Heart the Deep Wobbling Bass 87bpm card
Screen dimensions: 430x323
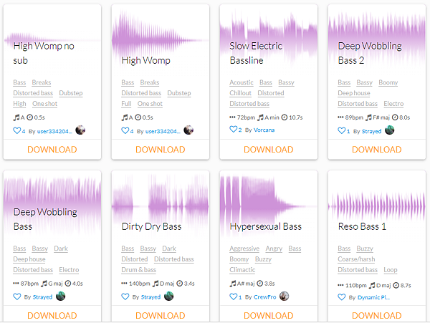click(17, 297)
